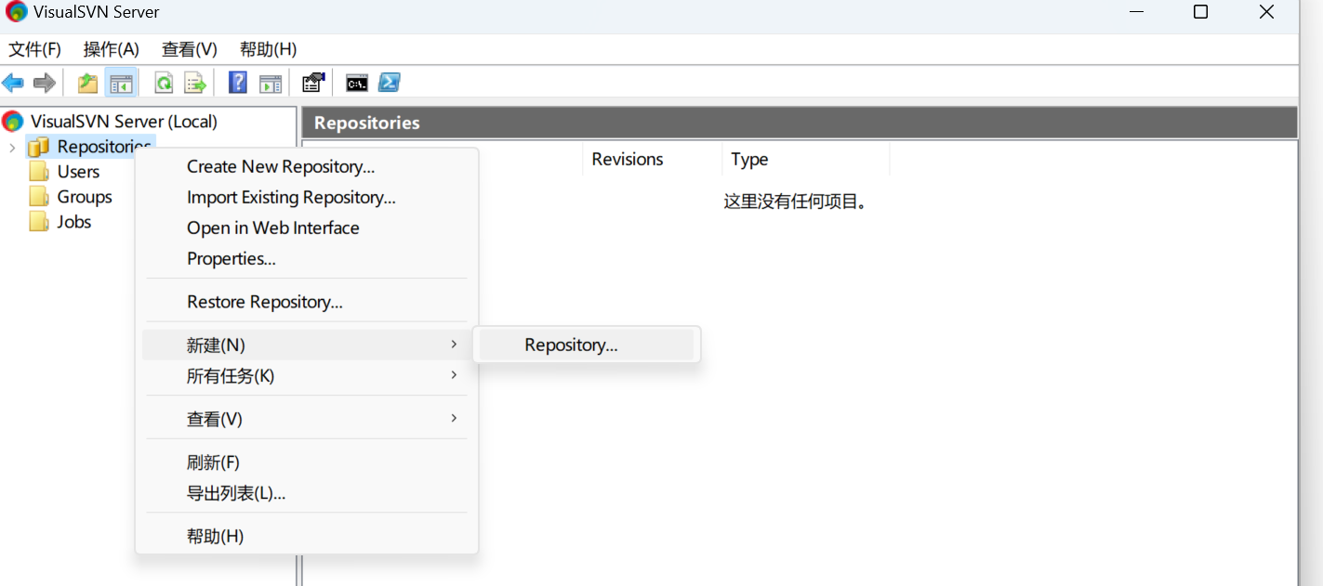Choose Create New Repository... from context menu
Viewport: 1323px width, 586px height.
point(281,166)
